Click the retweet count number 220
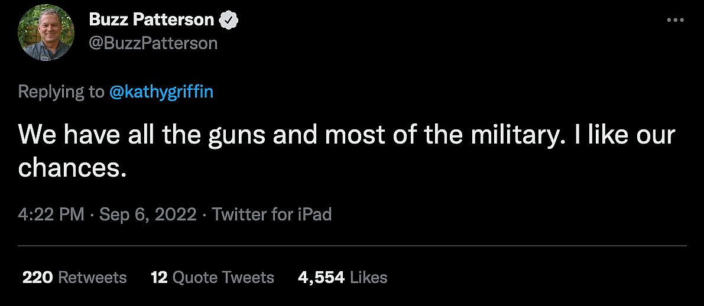The image size is (704, 306). click(x=38, y=277)
